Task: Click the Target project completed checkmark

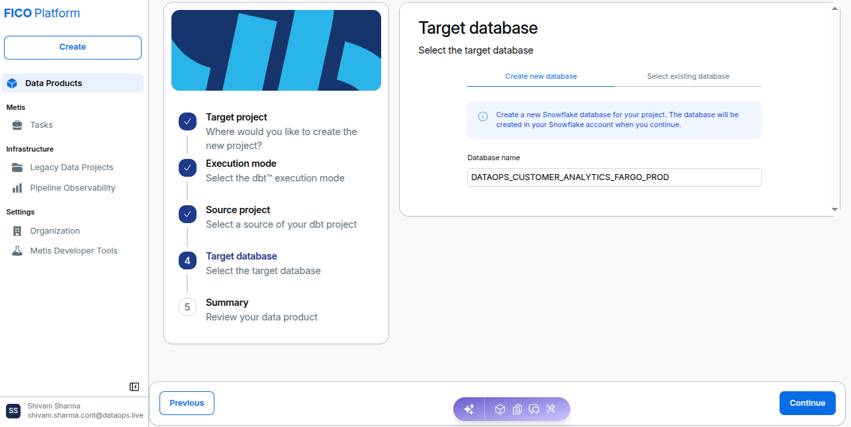Action: click(187, 122)
